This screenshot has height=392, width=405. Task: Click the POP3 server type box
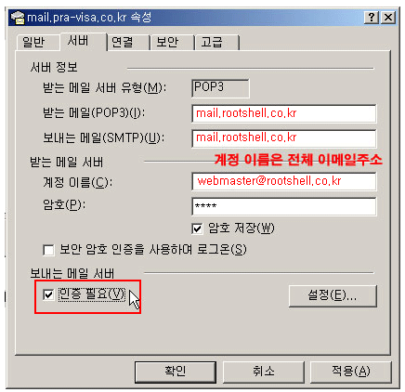[x=220, y=88]
